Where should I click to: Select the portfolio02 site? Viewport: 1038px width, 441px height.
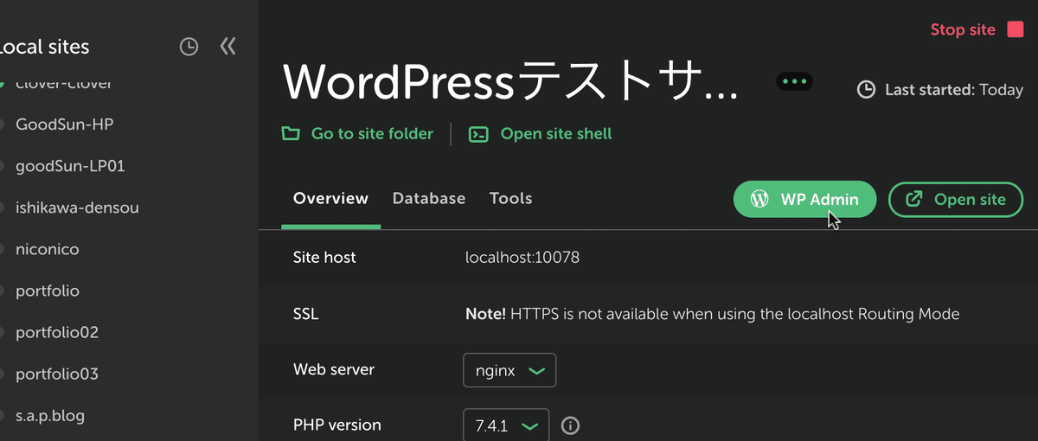57,332
